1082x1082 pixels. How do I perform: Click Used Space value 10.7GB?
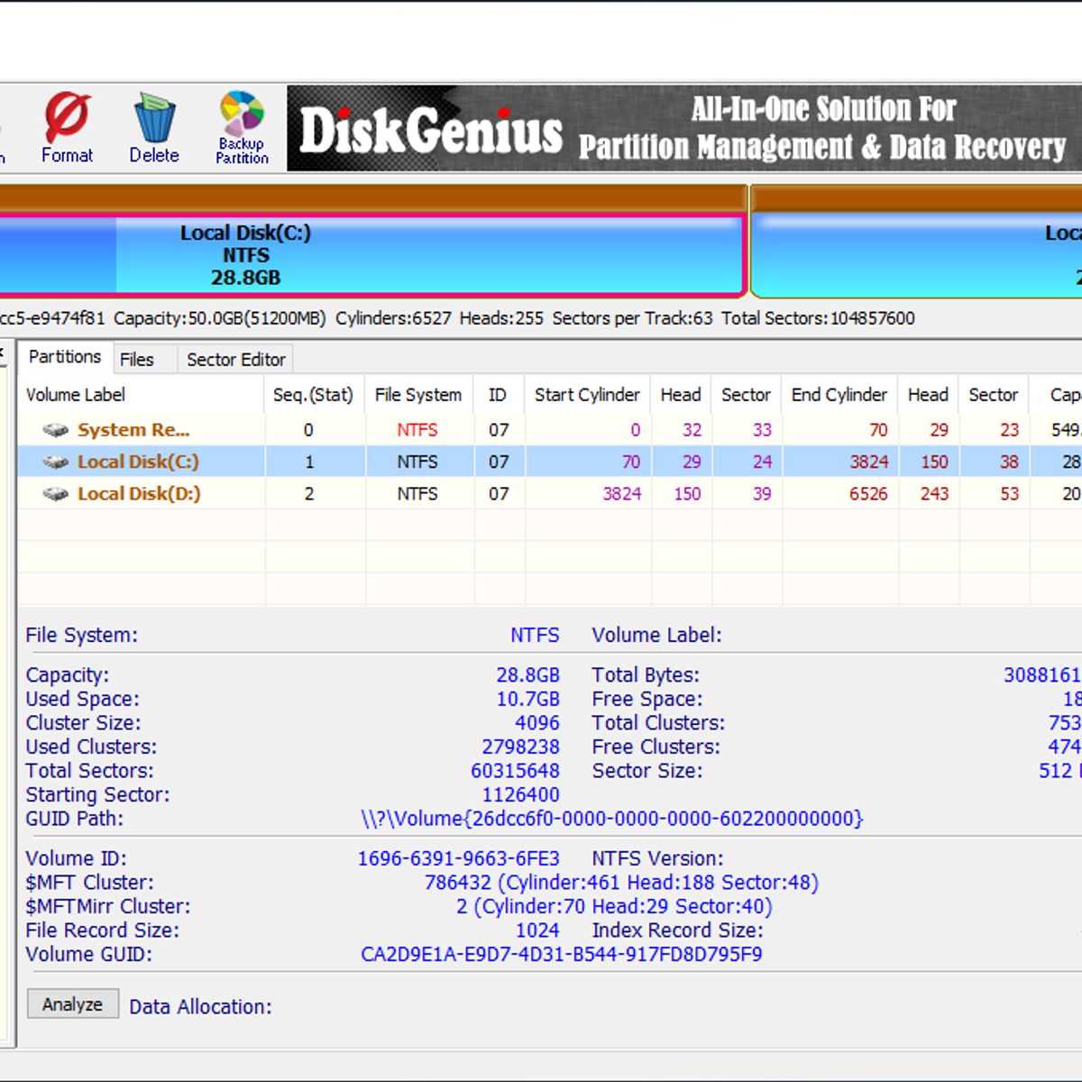pyautogui.click(x=528, y=699)
